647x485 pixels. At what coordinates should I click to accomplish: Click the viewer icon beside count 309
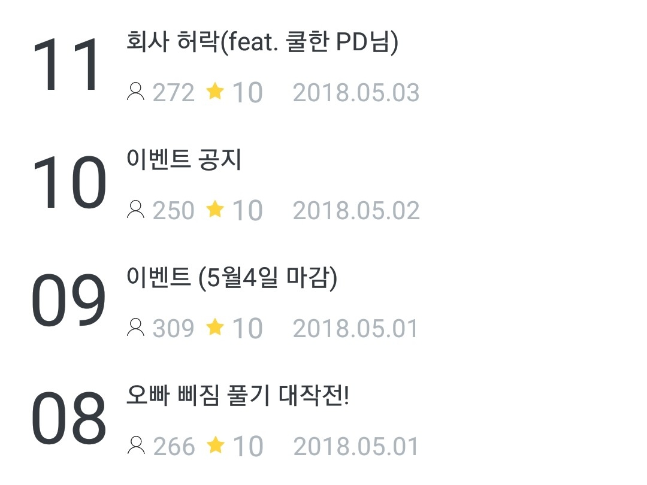click(136, 328)
